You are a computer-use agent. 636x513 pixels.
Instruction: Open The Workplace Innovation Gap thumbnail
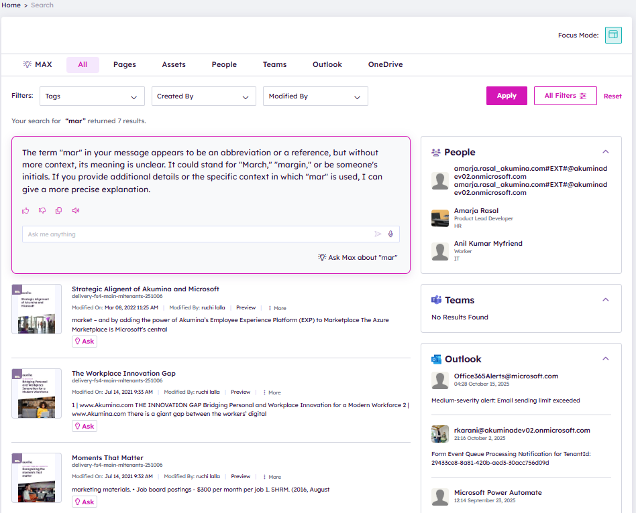(37, 393)
